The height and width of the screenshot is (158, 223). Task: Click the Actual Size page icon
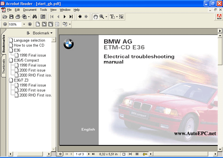point(38,24)
